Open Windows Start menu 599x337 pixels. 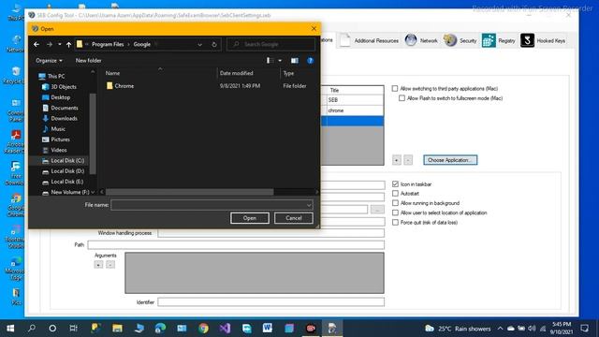[x=10, y=329]
